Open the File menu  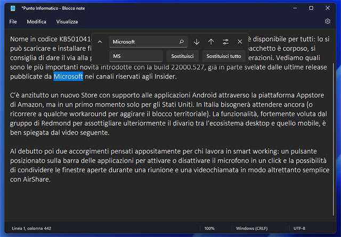tap(13, 22)
